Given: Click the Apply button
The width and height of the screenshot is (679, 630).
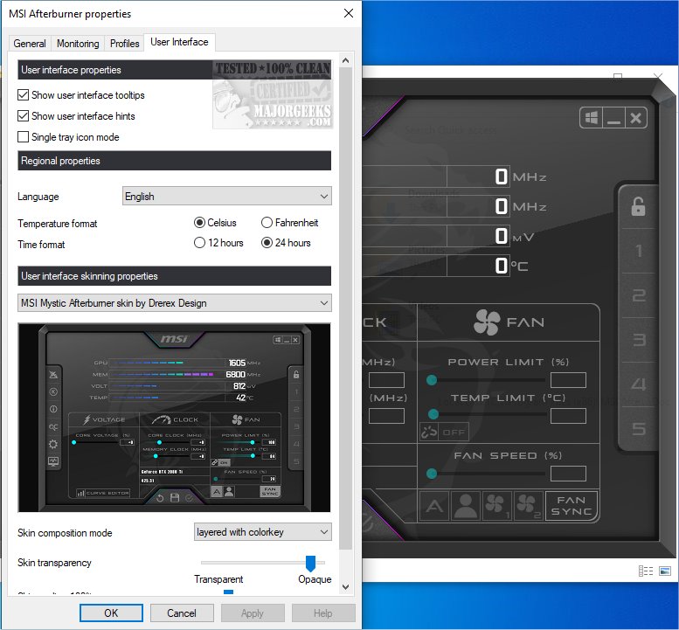Looking at the screenshot, I should click(x=253, y=613).
